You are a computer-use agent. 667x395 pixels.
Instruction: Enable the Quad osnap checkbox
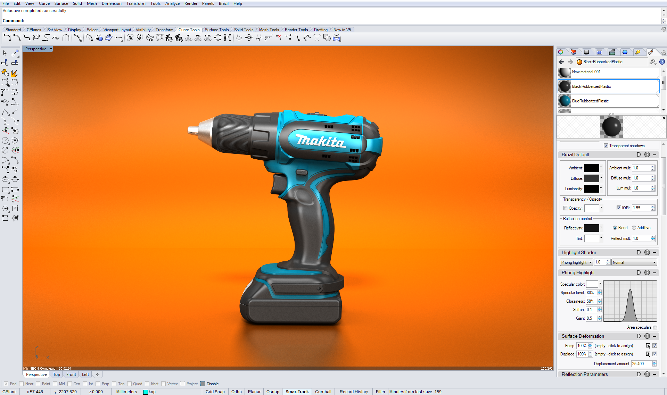pos(129,384)
